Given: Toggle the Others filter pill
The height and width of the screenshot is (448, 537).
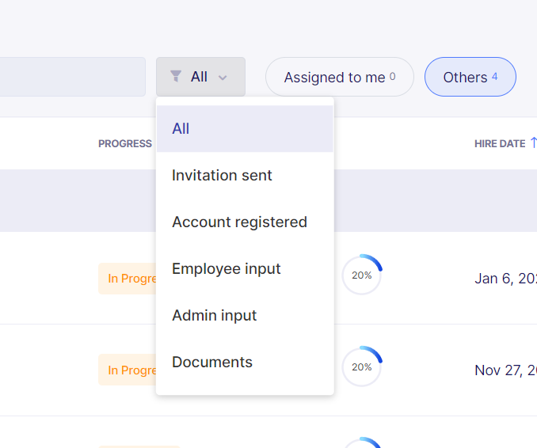Looking at the screenshot, I should click(x=470, y=77).
